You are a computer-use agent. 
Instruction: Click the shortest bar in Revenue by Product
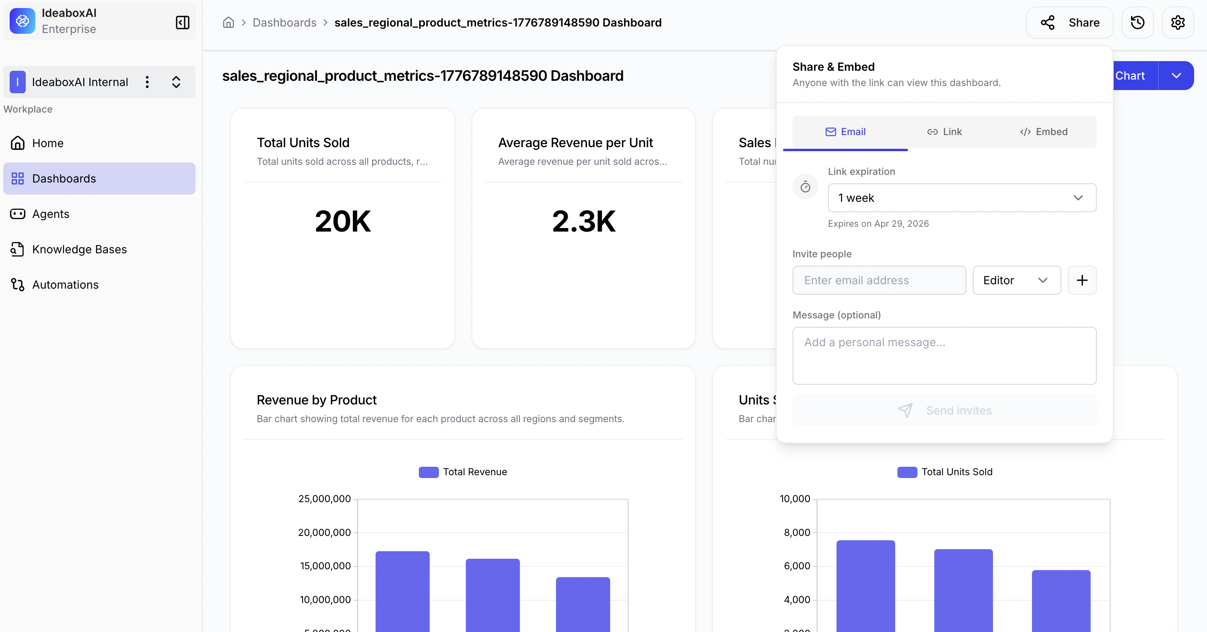pos(583,604)
